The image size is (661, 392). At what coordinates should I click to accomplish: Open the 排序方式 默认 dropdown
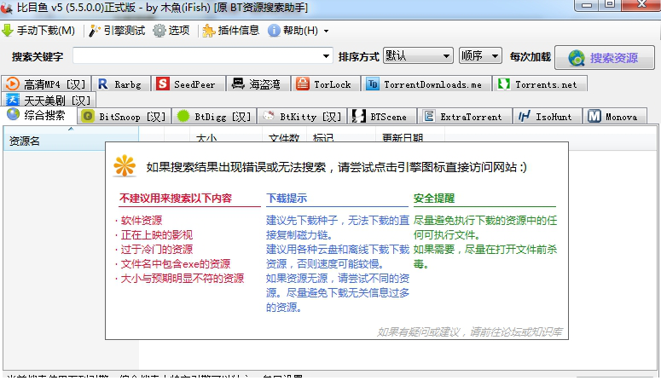(418, 55)
